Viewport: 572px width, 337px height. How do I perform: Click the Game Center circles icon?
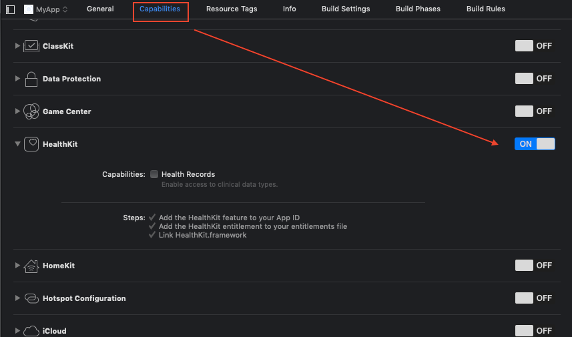31,111
